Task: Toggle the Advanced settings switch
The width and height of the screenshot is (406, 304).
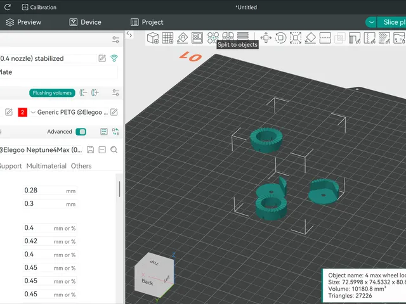Action: pyautogui.click(x=81, y=132)
